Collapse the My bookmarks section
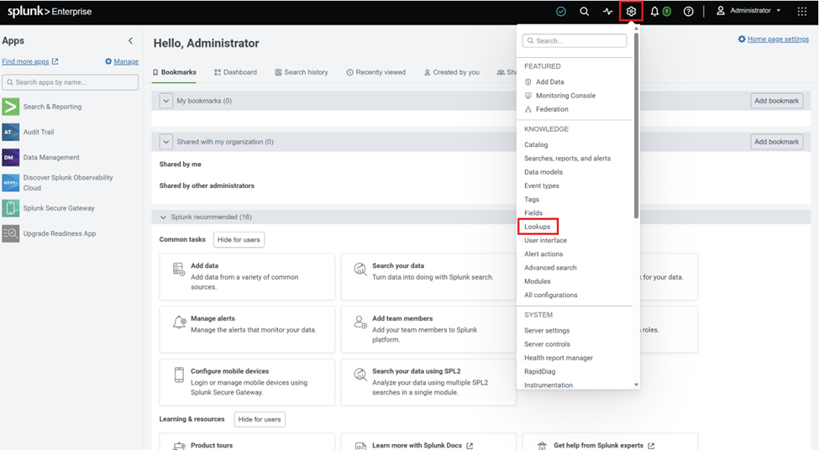The width and height of the screenshot is (819, 450). [166, 101]
